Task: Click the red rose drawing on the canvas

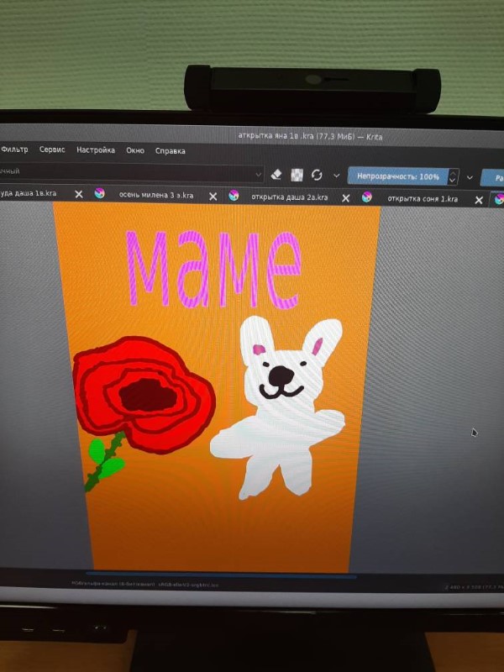Action: click(143, 394)
